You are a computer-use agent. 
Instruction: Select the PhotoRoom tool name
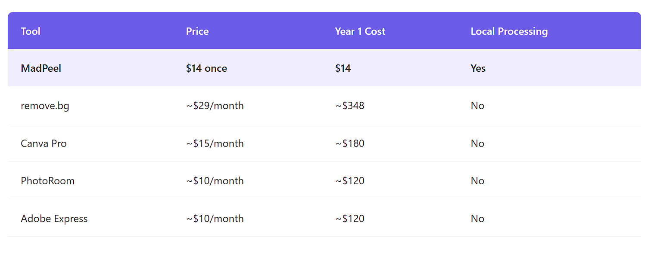coord(47,181)
